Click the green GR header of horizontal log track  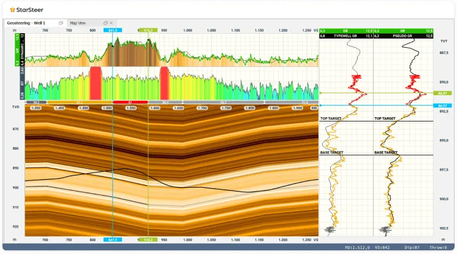(17, 50)
